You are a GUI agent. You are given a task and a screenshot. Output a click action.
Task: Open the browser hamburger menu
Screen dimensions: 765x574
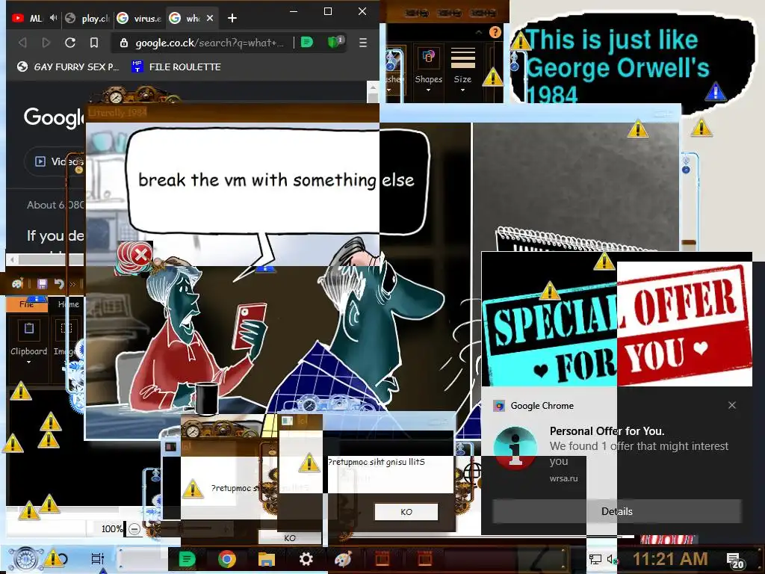(x=363, y=43)
